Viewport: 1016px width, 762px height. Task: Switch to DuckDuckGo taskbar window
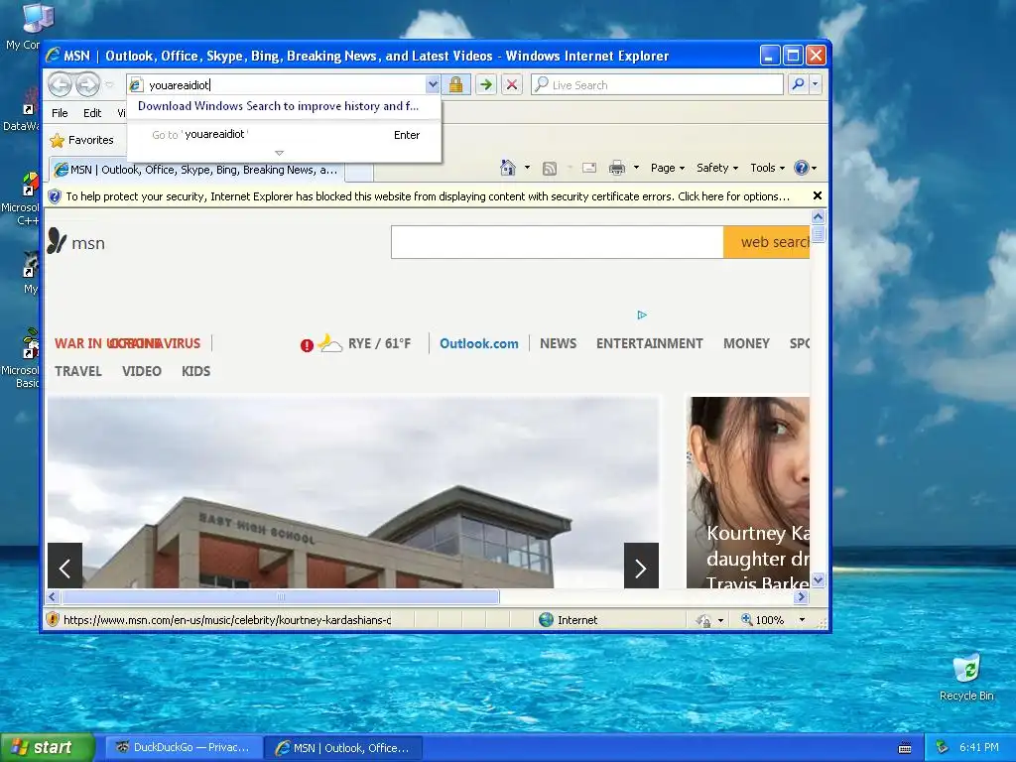click(x=183, y=748)
